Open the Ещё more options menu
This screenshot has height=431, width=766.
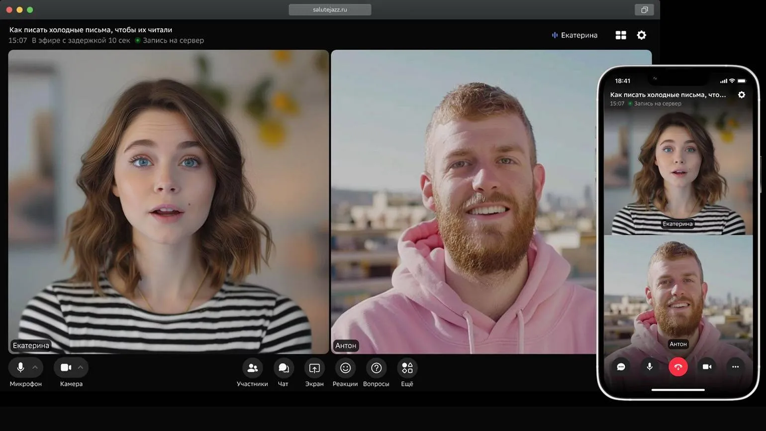click(x=407, y=368)
